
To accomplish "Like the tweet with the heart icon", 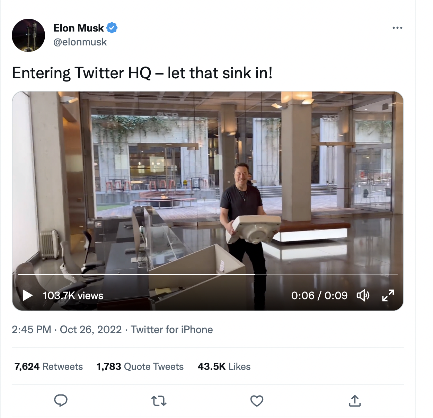I will click(x=257, y=401).
